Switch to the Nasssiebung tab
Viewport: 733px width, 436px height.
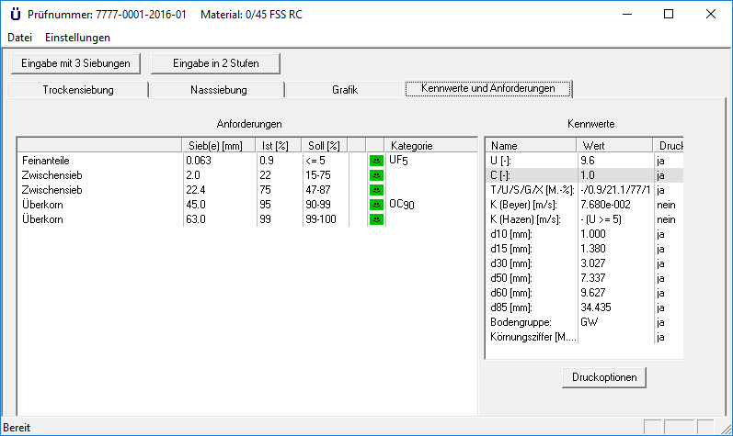(x=218, y=90)
